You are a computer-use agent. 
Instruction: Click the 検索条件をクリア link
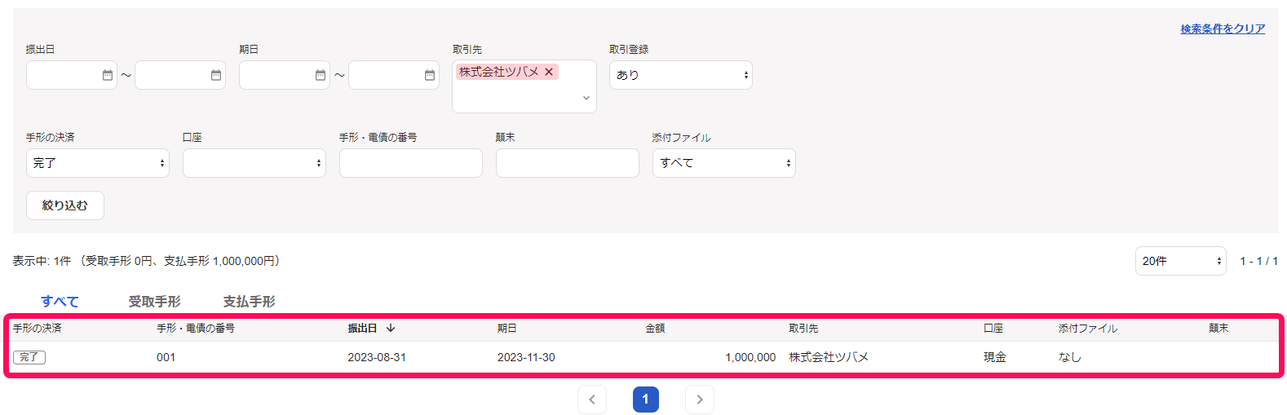point(1223,29)
